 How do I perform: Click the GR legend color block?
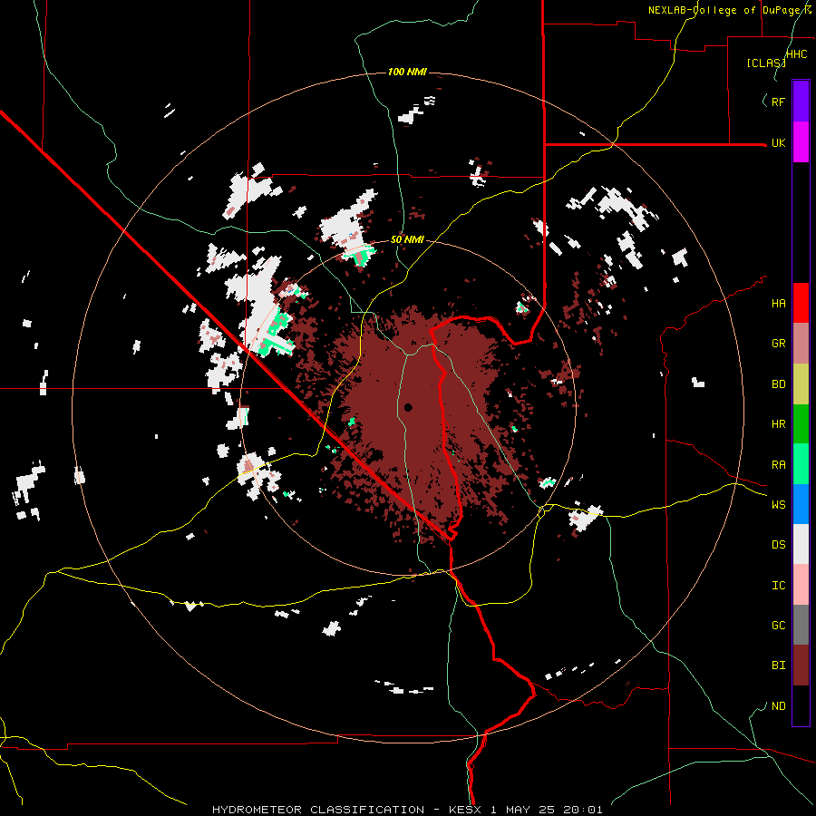point(801,344)
